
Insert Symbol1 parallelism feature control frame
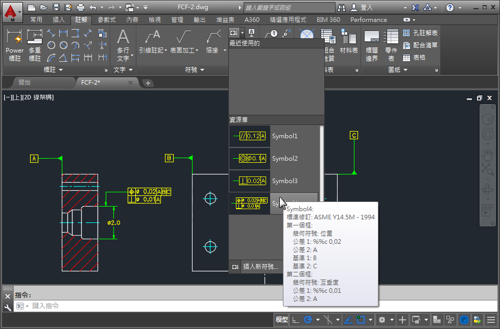coord(274,136)
